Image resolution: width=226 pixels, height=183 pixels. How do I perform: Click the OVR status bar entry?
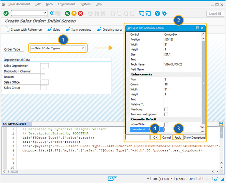(191, 179)
